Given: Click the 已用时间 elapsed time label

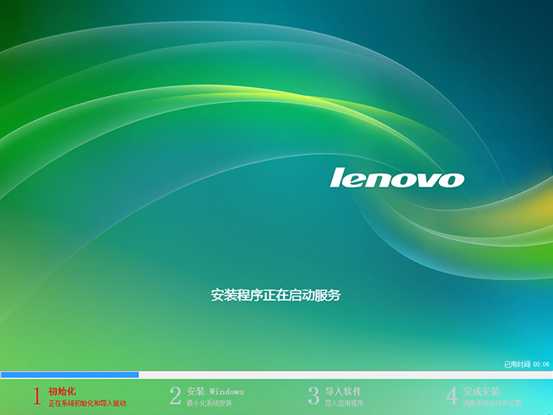Looking at the screenshot, I should click(x=516, y=365).
